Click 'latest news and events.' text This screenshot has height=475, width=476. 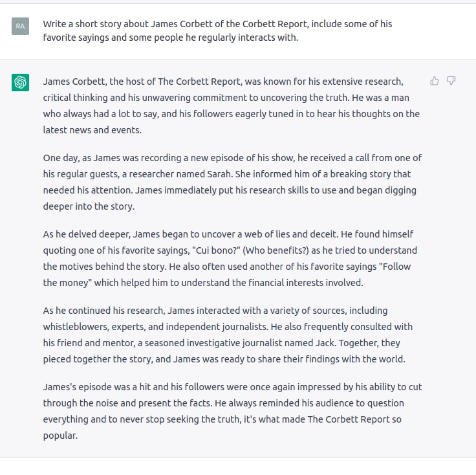pyautogui.click(x=92, y=130)
